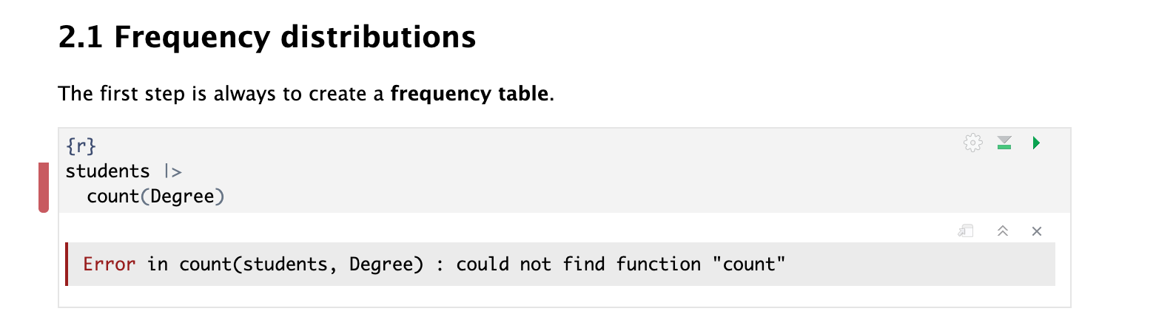Run the current code chunk
Image resolution: width=1156 pixels, height=331 pixels.
(1036, 143)
